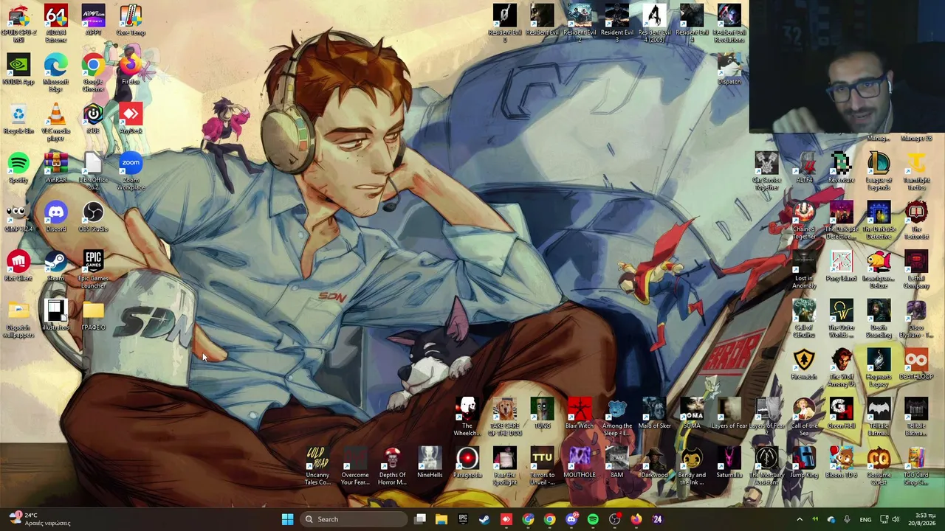Select the Reventure game shortcut
The image size is (945, 531).
(x=841, y=168)
